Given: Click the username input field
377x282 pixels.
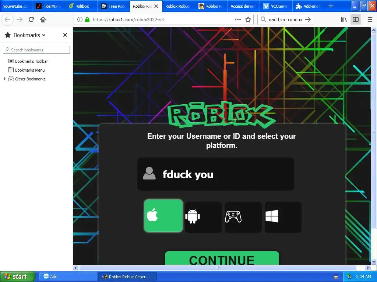Looking at the screenshot, I should (216, 174).
